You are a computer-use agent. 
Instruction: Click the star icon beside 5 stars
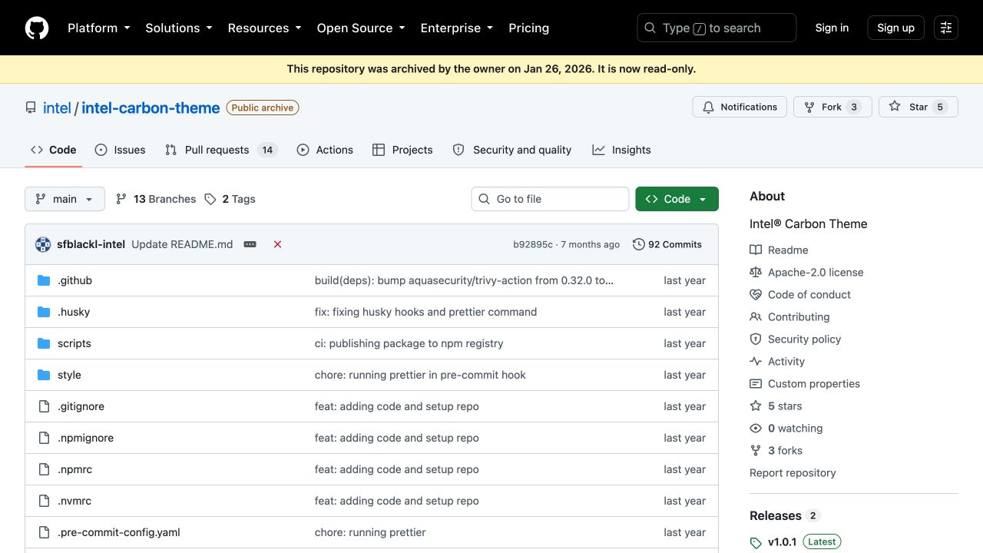[756, 406]
